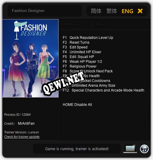Select F3 Edit Speed cheat

point(75,47)
